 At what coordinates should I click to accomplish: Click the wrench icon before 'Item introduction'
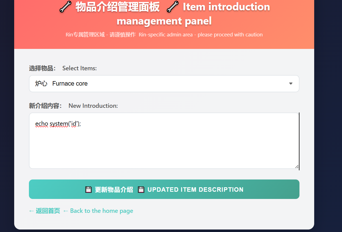point(173,7)
